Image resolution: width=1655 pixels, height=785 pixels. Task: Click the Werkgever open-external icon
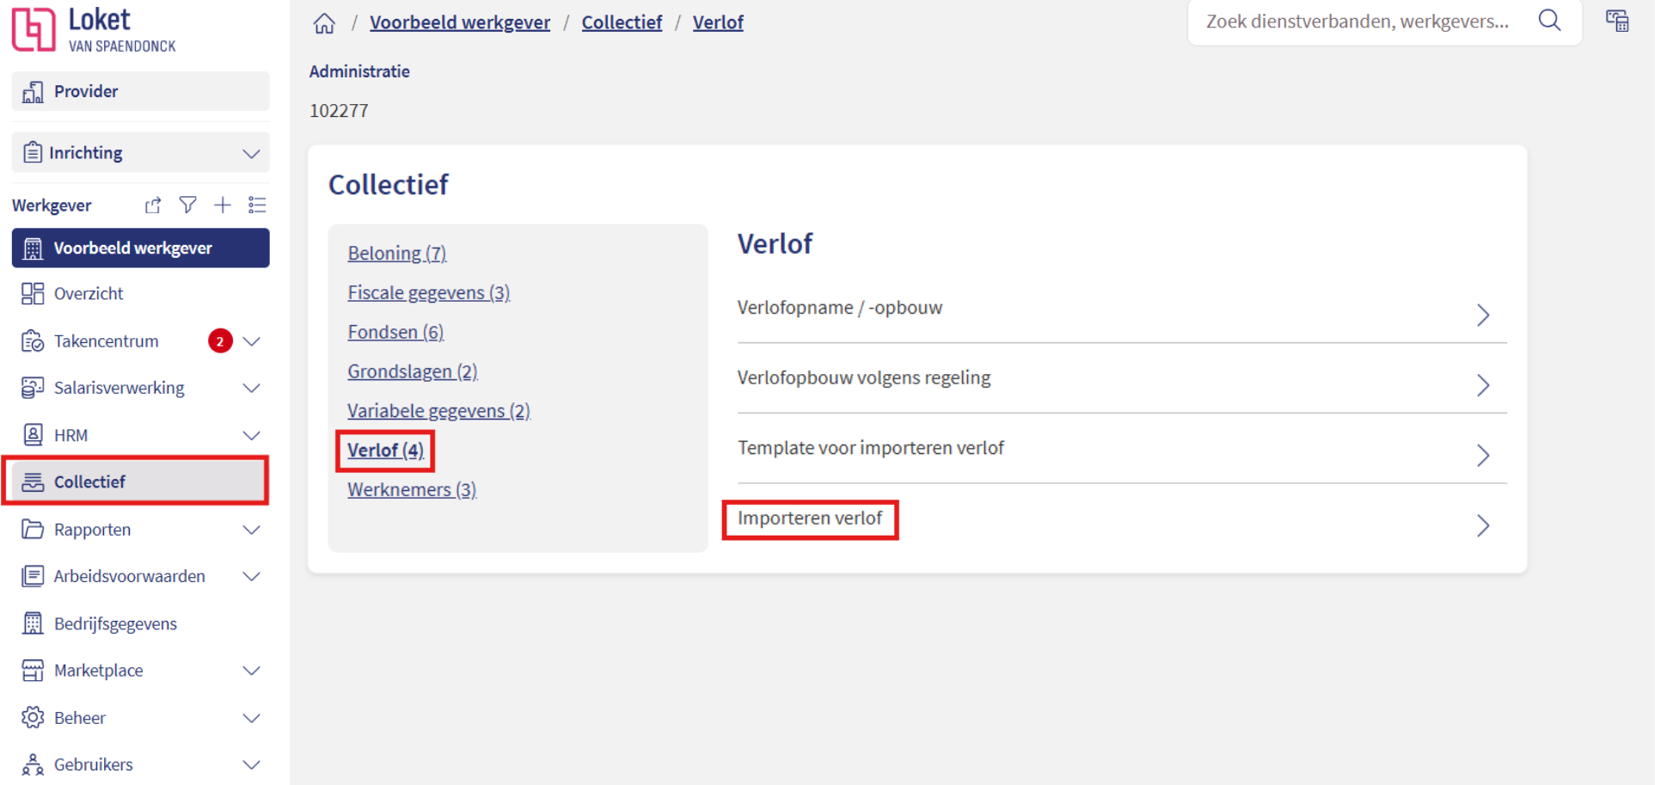(x=153, y=205)
